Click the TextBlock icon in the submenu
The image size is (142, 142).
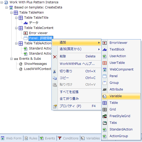click(x=104, y=49)
